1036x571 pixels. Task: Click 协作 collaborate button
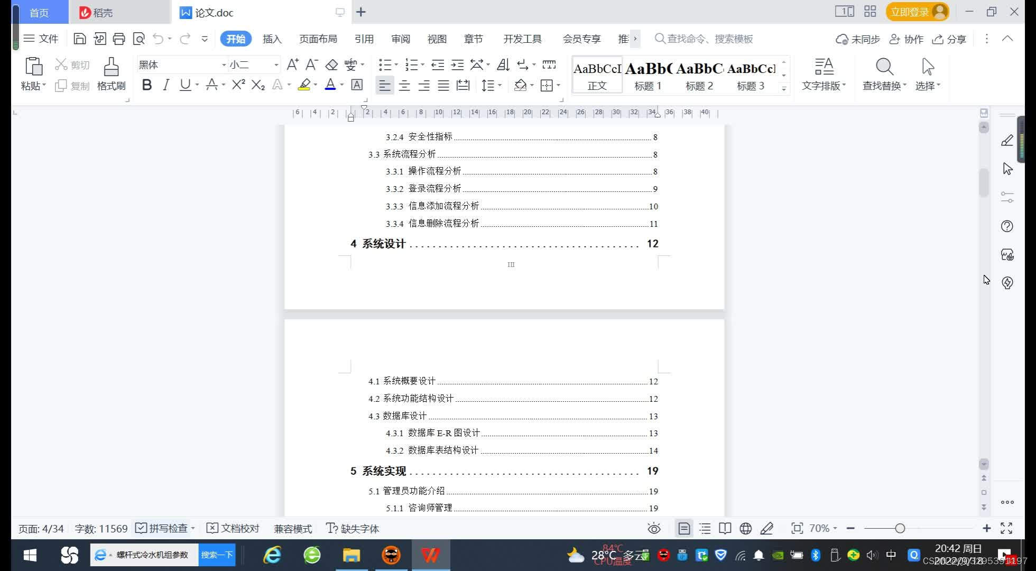[x=906, y=39]
